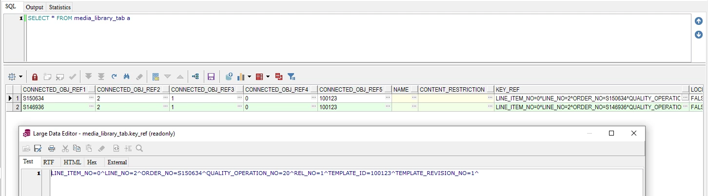Click the delete record icon

(x=60, y=77)
